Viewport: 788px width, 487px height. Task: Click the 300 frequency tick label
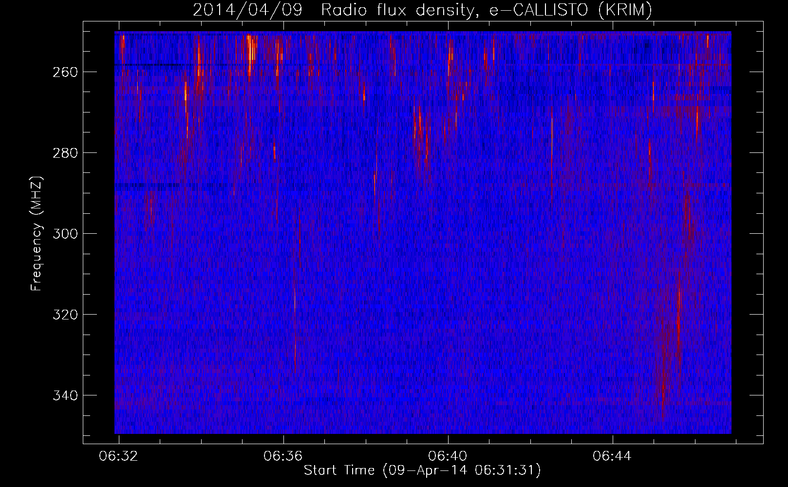pyautogui.click(x=64, y=234)
